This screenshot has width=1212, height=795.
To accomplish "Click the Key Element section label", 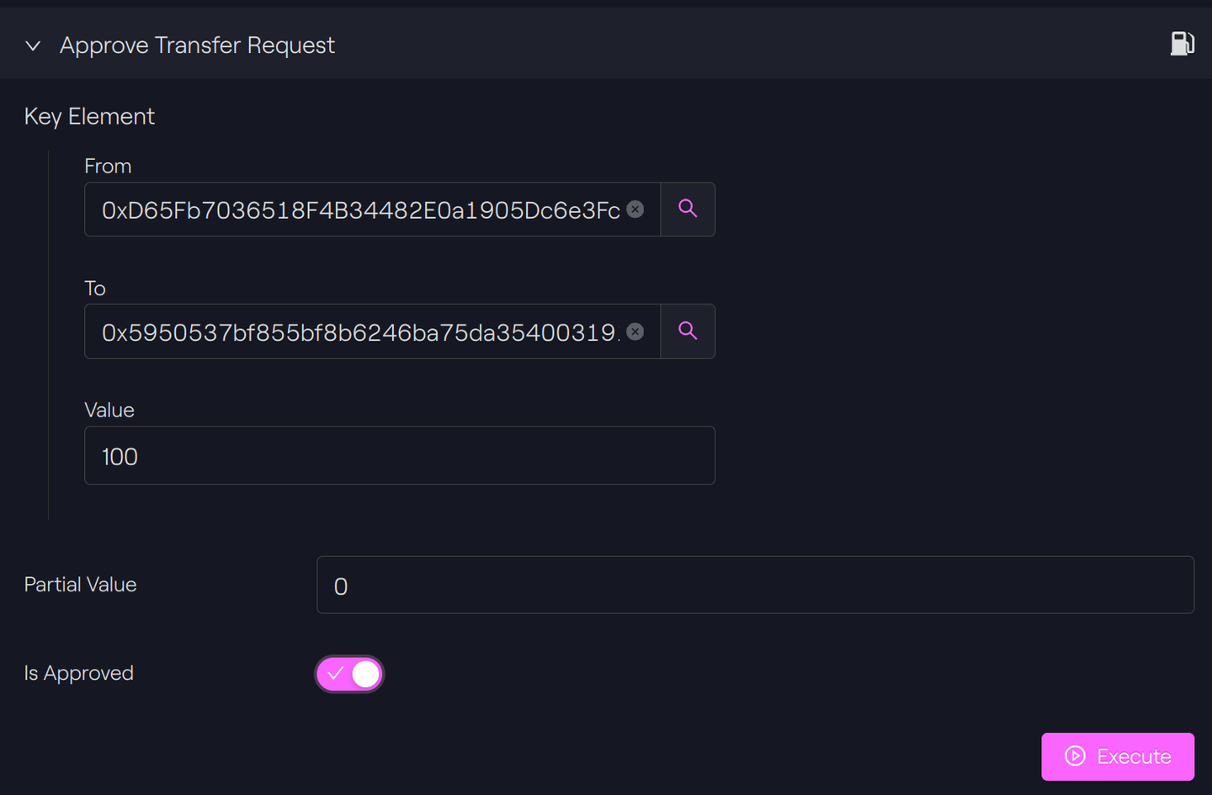I will pos(89,116).
